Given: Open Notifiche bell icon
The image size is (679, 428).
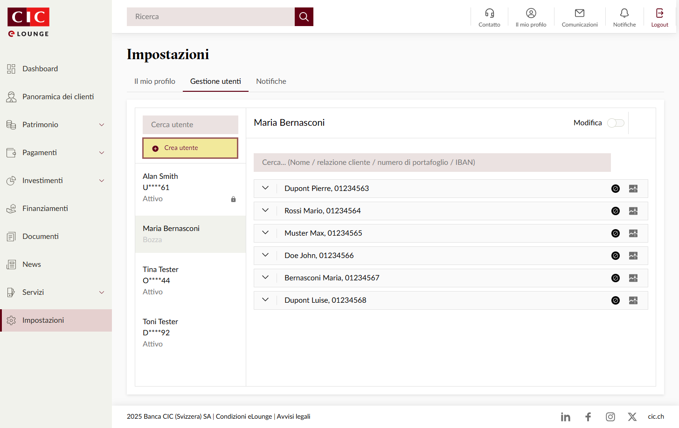Looking at the screenshot, I should pyautogui.click(x=624, y=14).
